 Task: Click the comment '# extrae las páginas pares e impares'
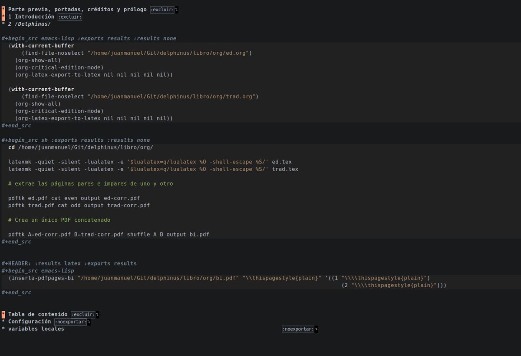point(90,183)
